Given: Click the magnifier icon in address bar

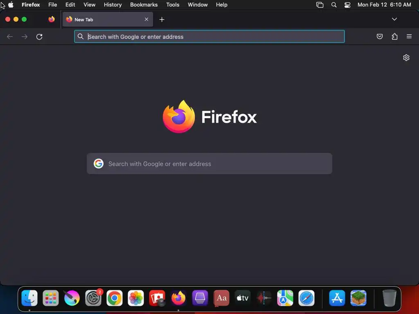Looking at the screenshot, I should pyautogui.click(x=81, y=36).
